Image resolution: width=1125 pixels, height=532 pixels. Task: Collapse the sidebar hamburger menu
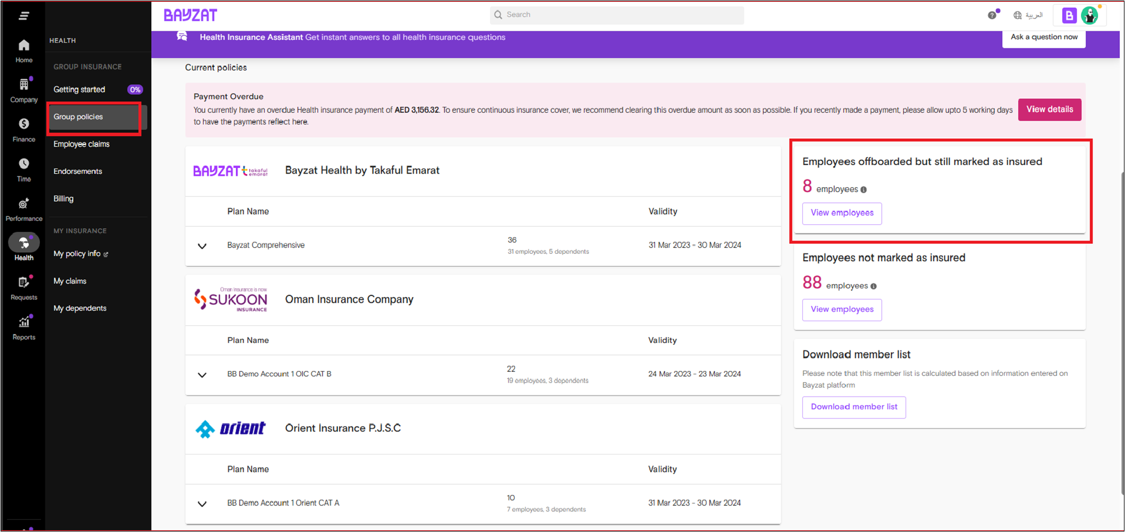24,16
